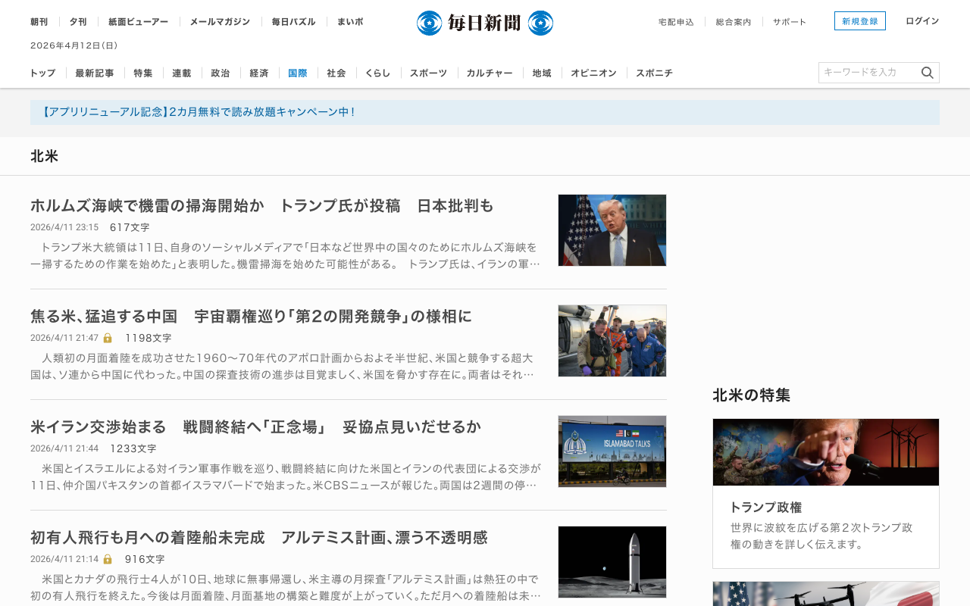Open the 宅配申込 link
The image size is (970, 606).
pyautogui.click(x=676, y=22)
